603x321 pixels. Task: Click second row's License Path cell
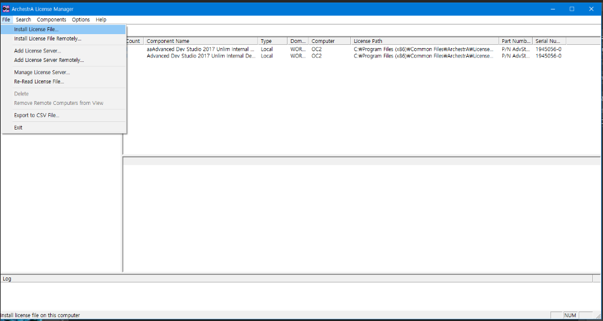pyautogui.click(x=424, y=56)
